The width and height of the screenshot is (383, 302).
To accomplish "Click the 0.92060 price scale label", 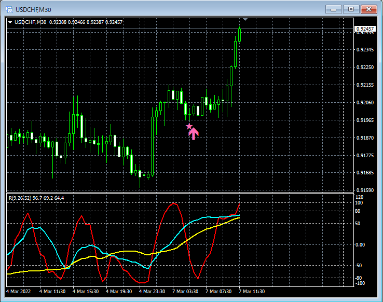I will click(365, 103).
